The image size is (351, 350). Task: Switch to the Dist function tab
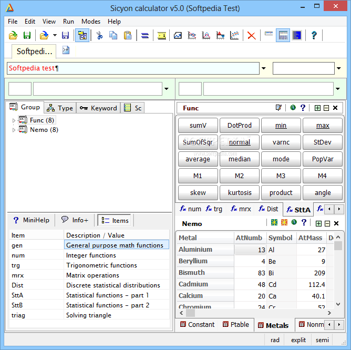268,209
